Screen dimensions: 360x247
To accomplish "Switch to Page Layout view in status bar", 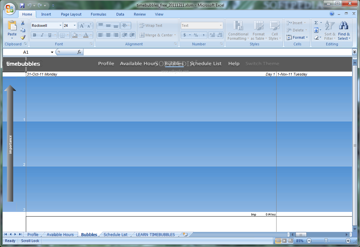I will coord(284,241).
